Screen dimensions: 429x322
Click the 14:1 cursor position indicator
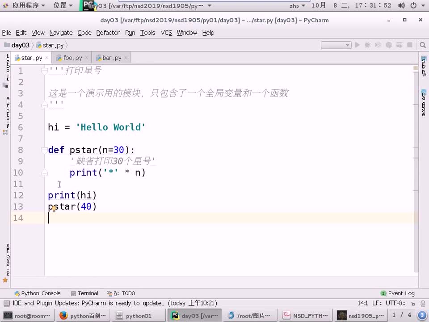(x=362, y=303)
